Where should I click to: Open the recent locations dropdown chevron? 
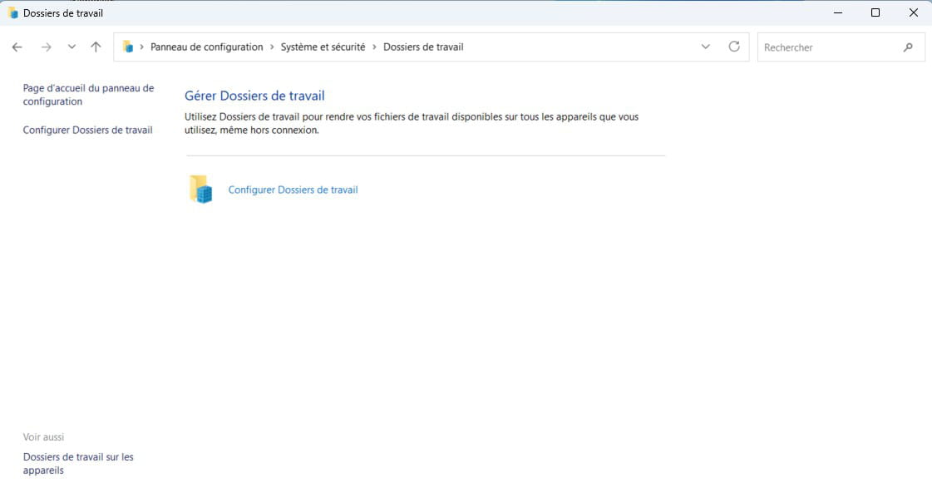click(72, 47)
